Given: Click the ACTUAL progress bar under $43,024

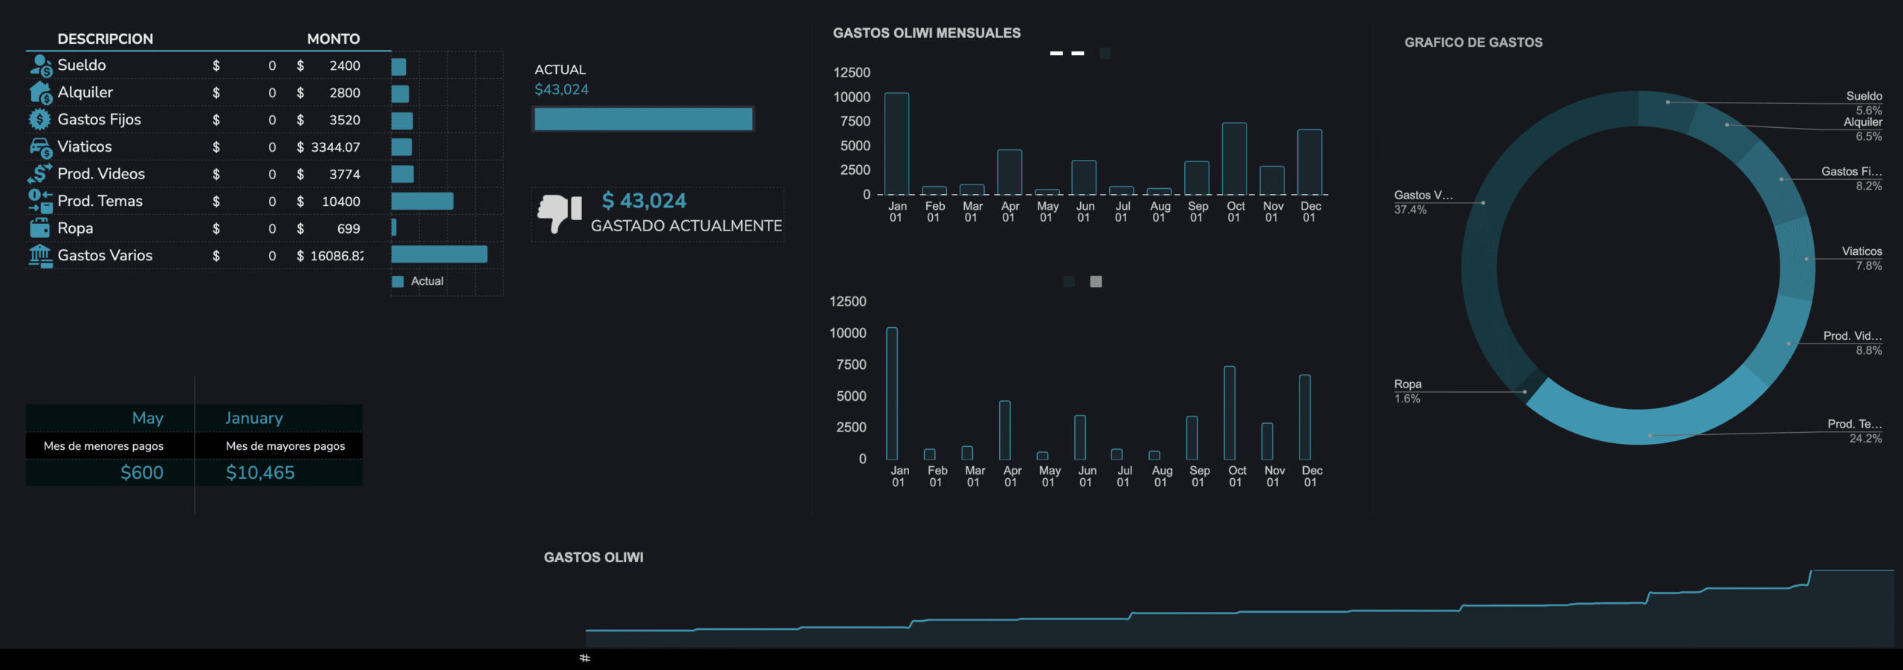Looking at the screenshot, I should click(x=643, y=119).
